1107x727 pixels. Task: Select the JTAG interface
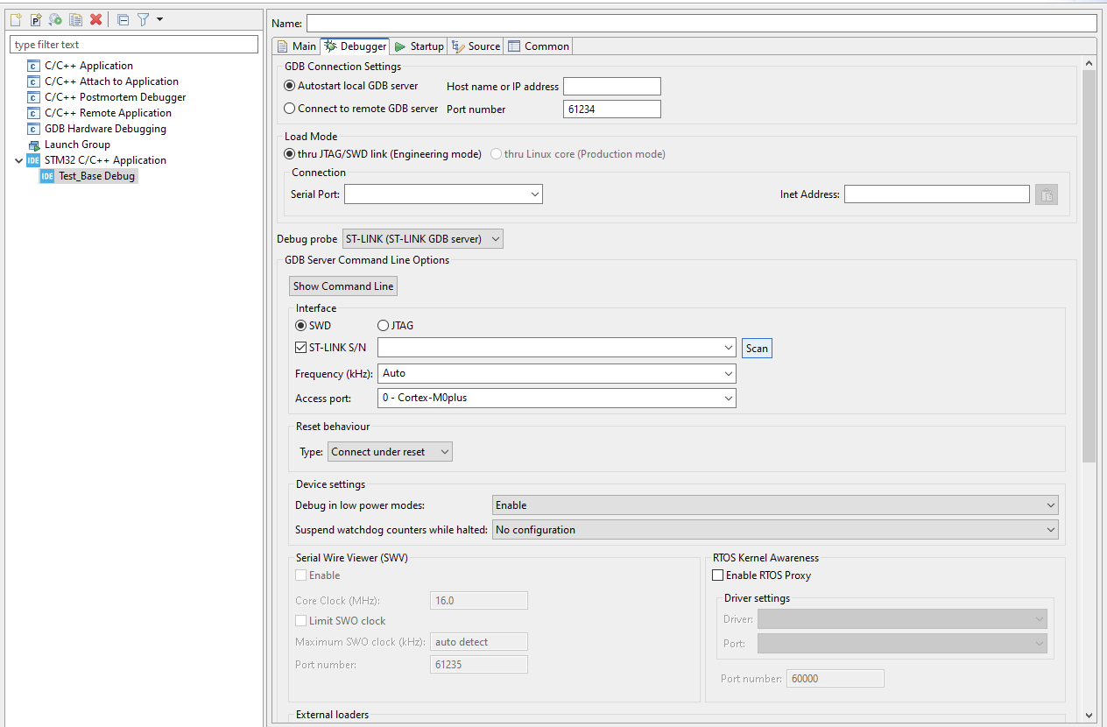pyautogui.click(x=382, y=325)
